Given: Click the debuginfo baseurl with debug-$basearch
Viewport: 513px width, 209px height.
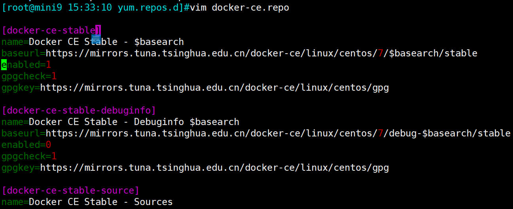Looking at the screenshot, I should tap(278, 133).
